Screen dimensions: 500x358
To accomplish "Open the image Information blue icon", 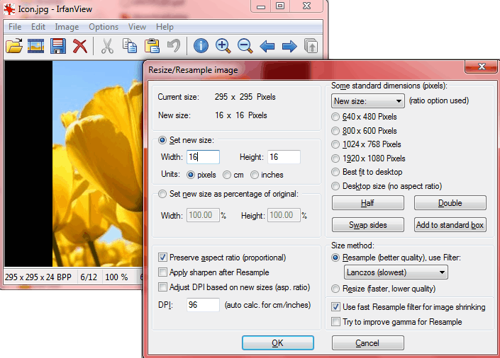I will (201, 47).
